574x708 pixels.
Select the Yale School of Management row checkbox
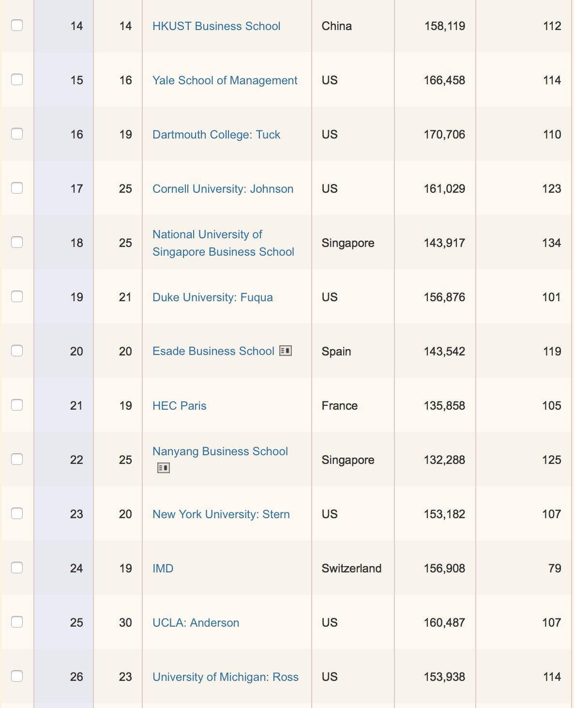[x=17, y=79]
